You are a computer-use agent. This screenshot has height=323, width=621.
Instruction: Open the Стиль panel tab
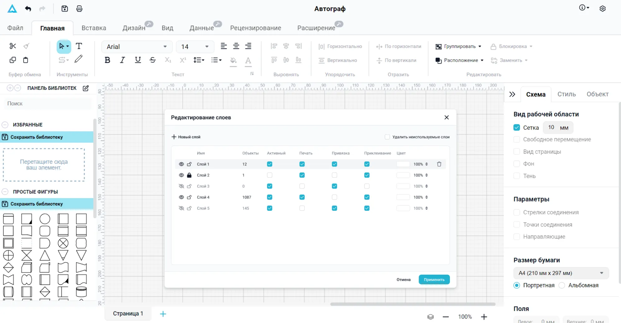[x=566, y=94]
